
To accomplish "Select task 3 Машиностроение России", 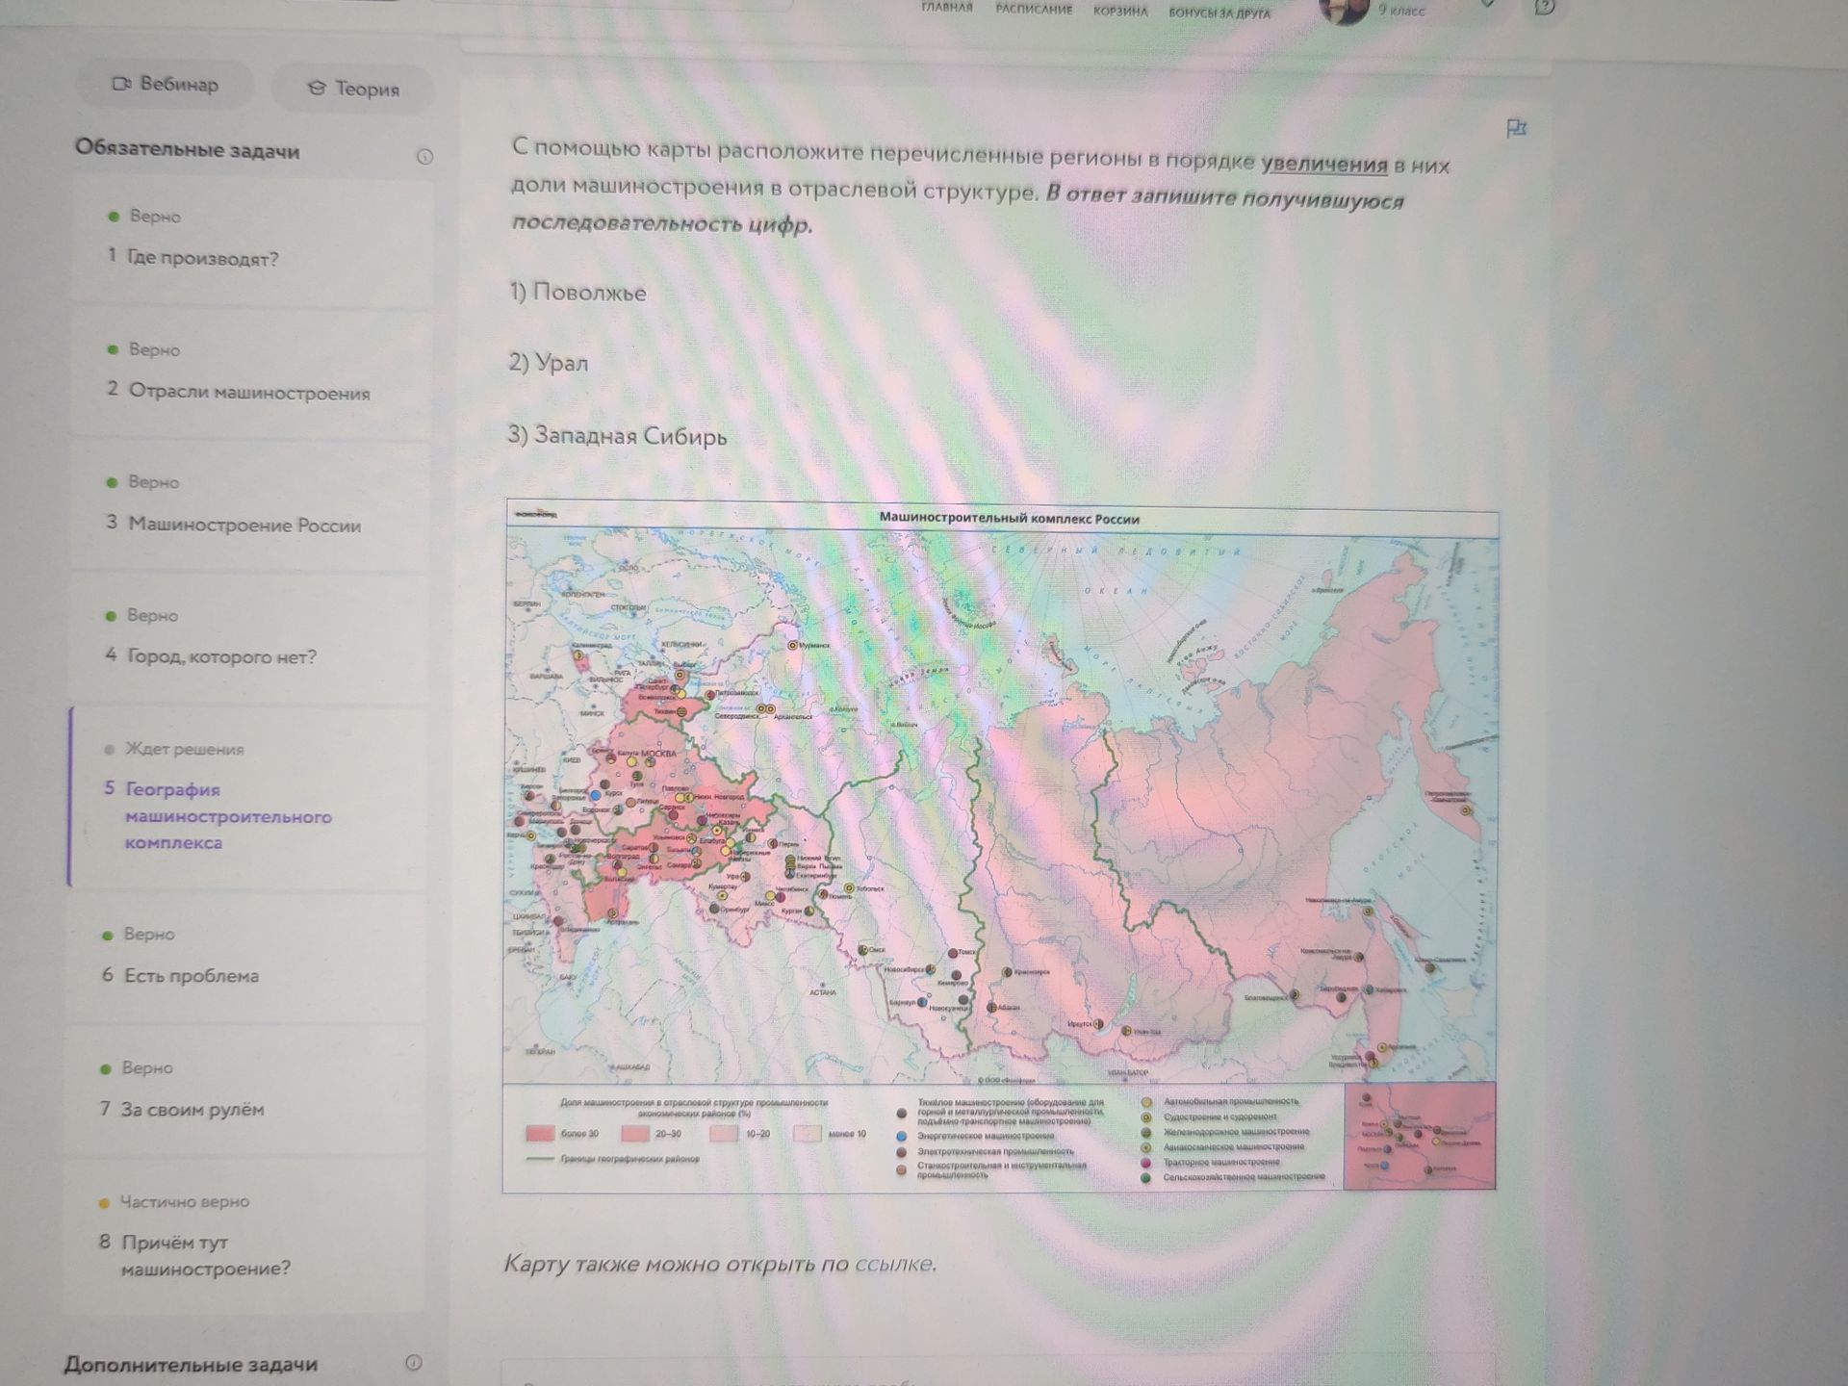I will [x=248, y=507].
